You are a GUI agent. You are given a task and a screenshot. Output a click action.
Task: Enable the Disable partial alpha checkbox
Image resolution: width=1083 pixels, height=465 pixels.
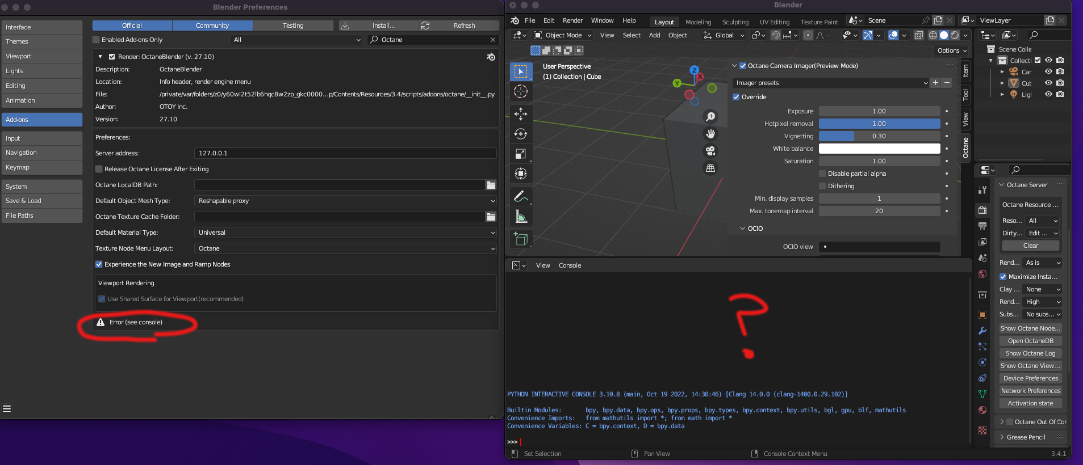822,174
